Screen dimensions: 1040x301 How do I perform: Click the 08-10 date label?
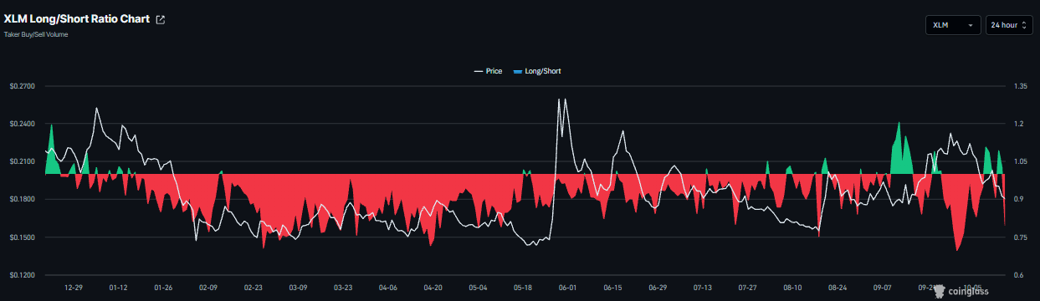[792, 288]
